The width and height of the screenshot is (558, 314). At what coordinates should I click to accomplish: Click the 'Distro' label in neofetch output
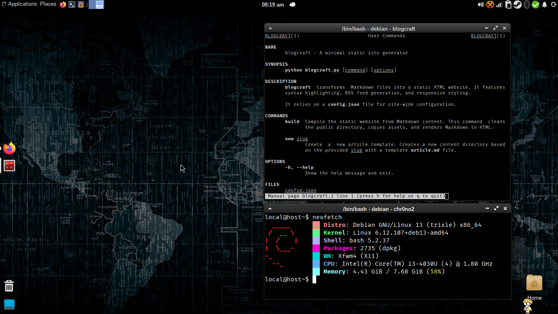pos(335,225)
